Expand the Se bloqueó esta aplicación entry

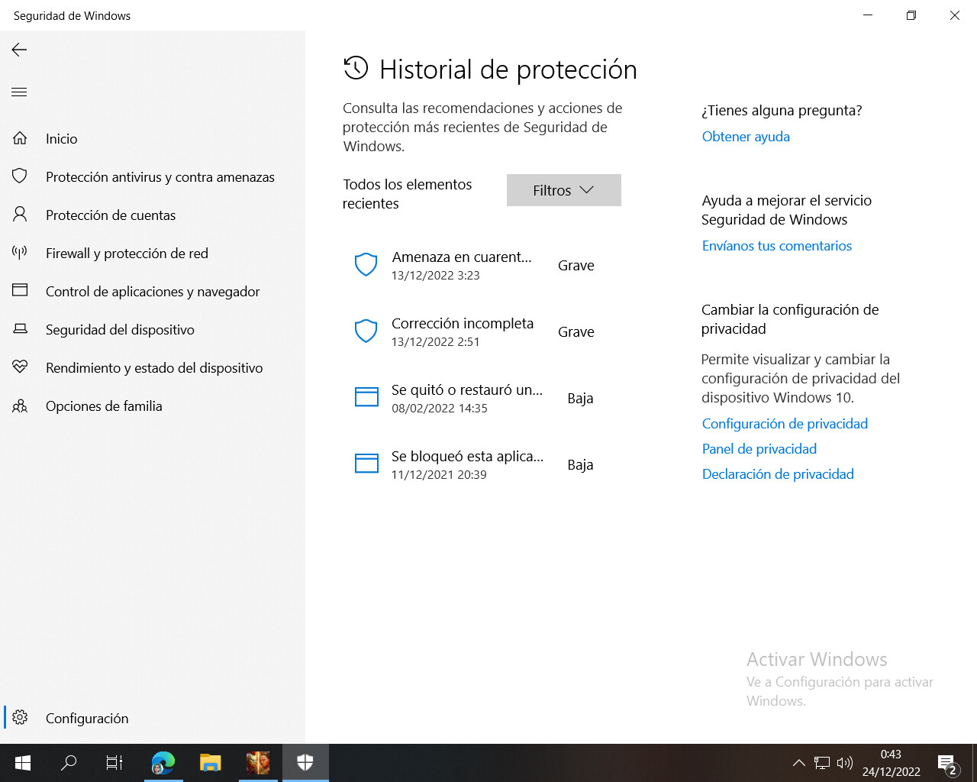(482, 464)
